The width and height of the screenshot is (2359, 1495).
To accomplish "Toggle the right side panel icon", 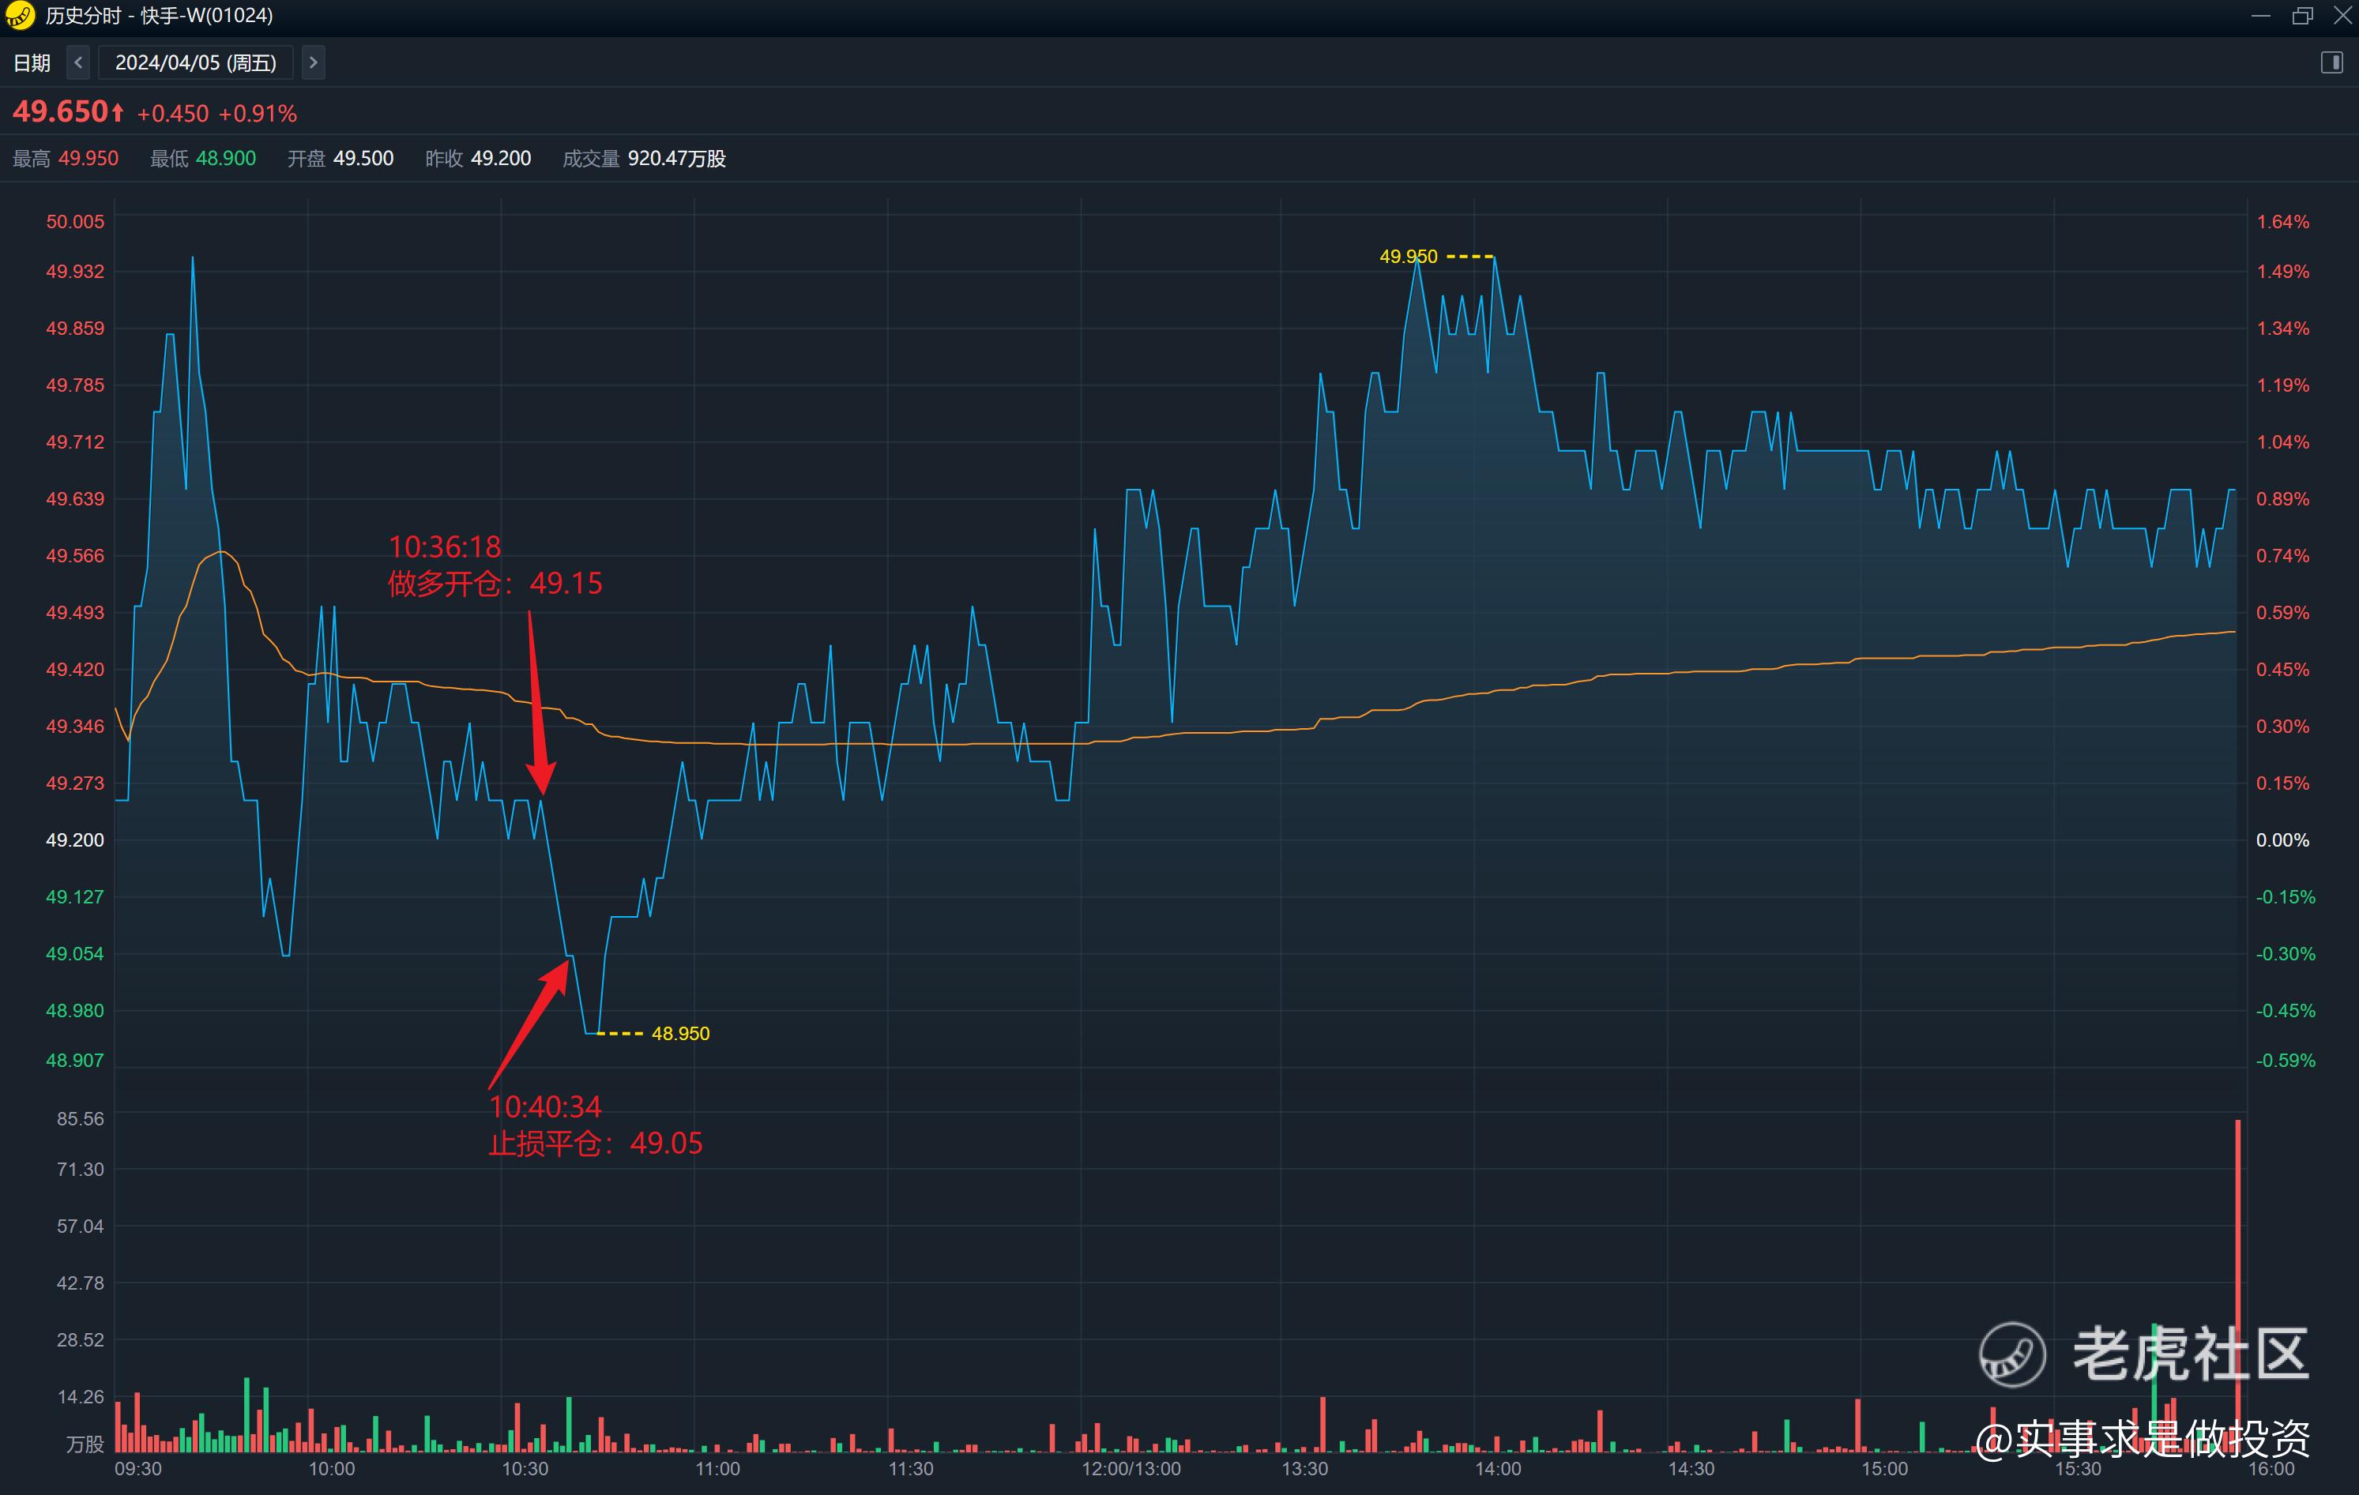I will coord(2331,62).
